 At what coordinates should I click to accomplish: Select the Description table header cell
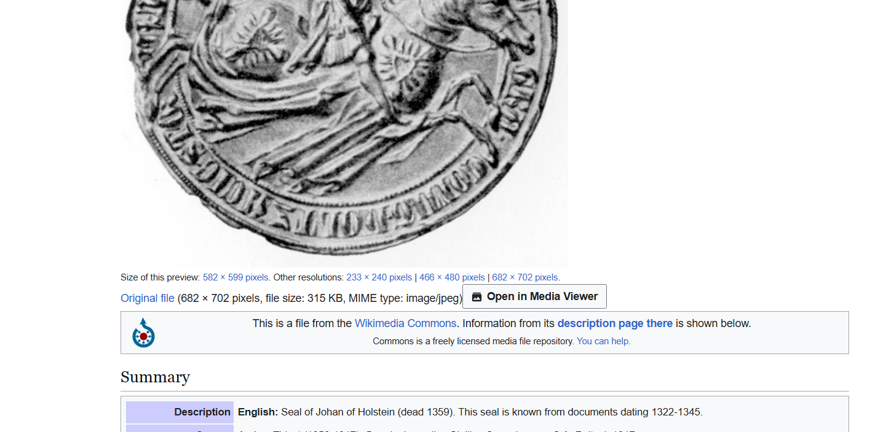180,412
